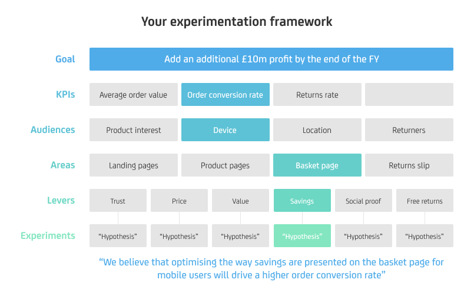474x296 pixels.
Task: Select the Returns slip area
Action: coord(409,165)
